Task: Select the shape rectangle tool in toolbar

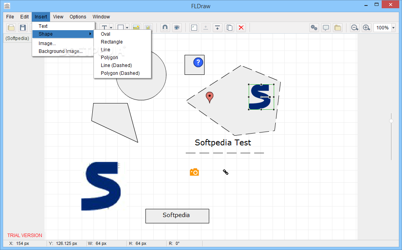Action: pos(120,28)
